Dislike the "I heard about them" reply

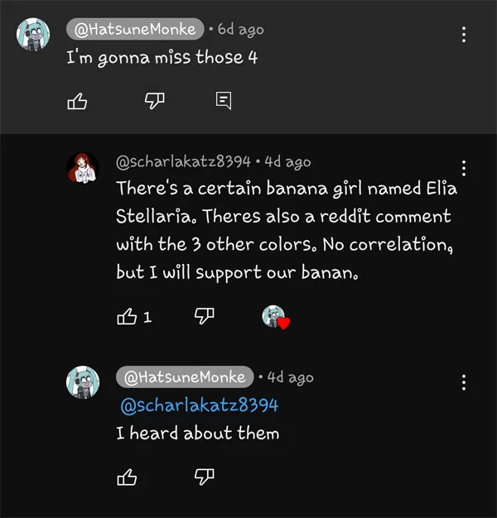click(204, 477)
